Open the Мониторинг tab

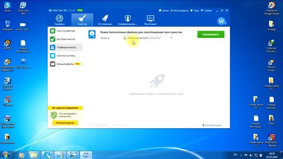tap(150, 20)
